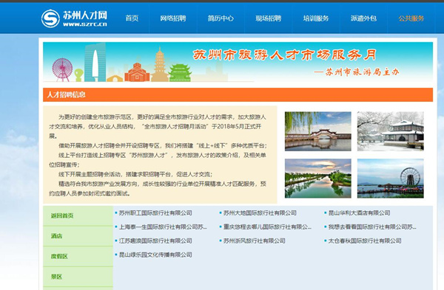The width and height of the screenshot is (444, 290).
Task: Click the ferris wheel lake photo
Action: tap(391, 178)
